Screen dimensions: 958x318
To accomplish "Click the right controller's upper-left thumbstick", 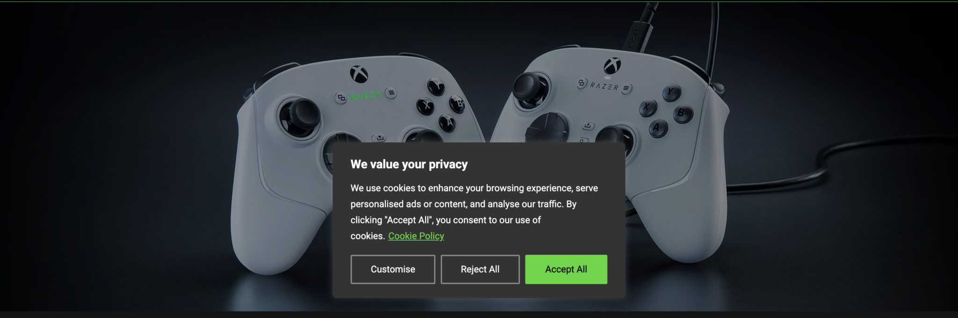I will tap(531, 89).
